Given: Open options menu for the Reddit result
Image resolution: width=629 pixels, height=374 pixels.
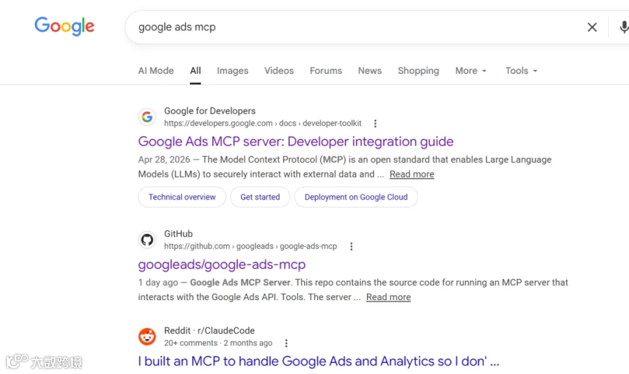Looking at the screenshot, I should click(x=286, y=343).
